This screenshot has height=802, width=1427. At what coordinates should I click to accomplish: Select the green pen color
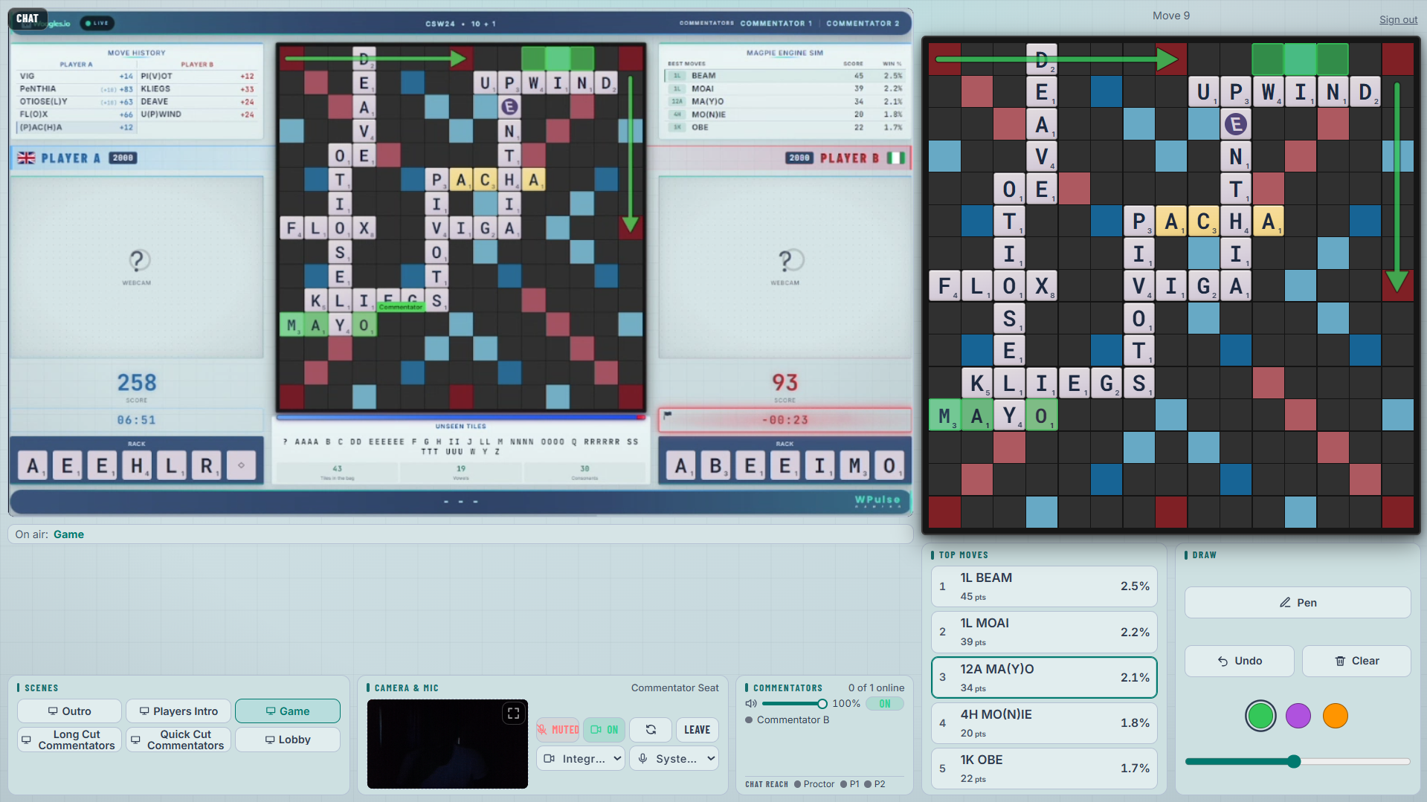click(x=1260, y=716)
